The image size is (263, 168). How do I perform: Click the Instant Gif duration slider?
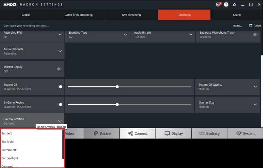point(129,87)
